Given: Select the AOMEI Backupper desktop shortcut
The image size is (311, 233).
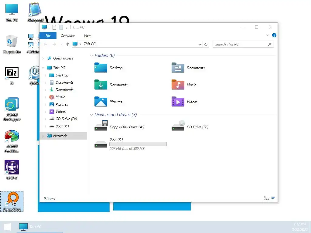Looking at the screenshot, I should (12, 109).
